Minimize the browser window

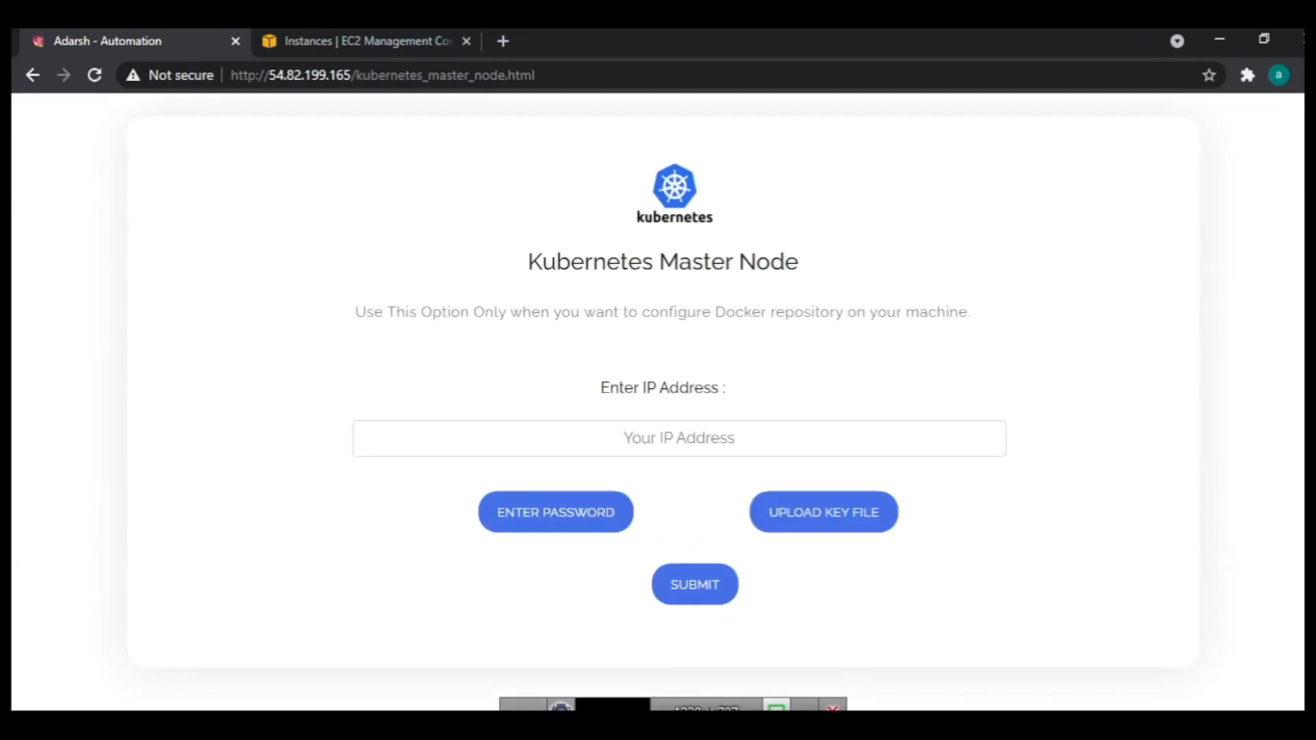[1220, 40]
